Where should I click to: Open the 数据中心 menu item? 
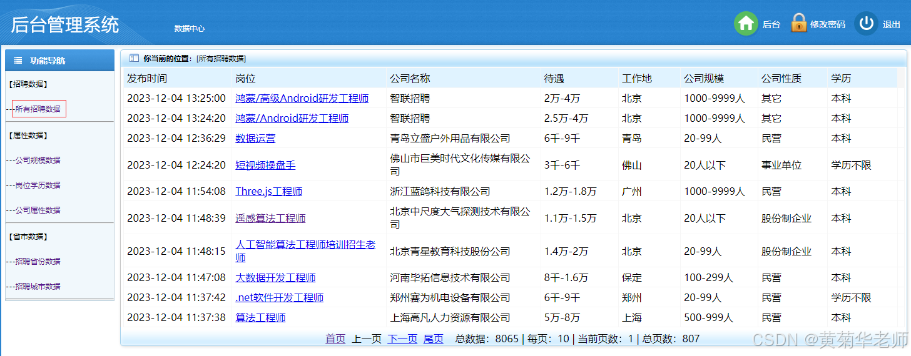pyautogui.click(x=190, y=29)
